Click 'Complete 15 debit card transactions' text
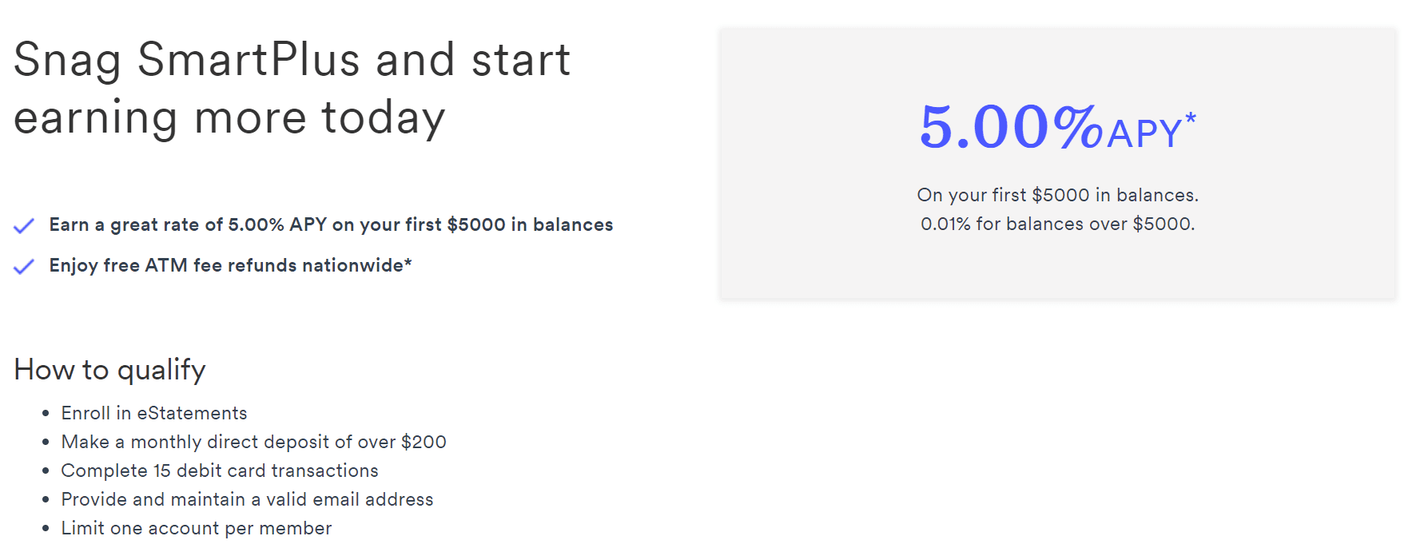 220,471
